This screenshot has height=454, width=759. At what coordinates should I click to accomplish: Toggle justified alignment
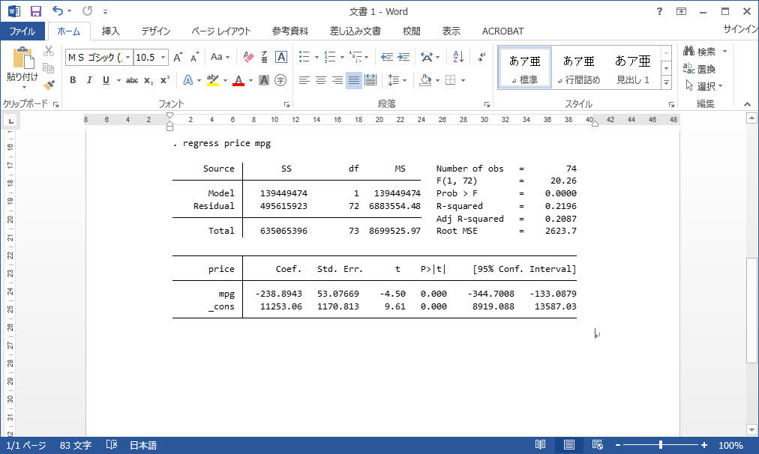click(354, 80)
